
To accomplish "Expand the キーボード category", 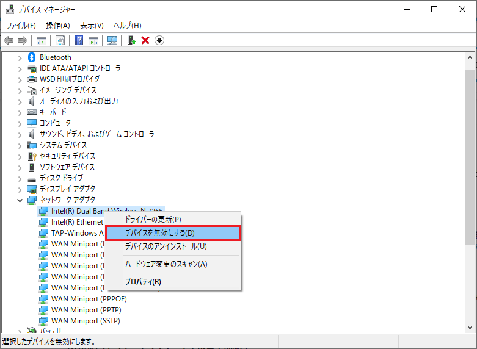I will pyautogui.click(x=20, y=112).
